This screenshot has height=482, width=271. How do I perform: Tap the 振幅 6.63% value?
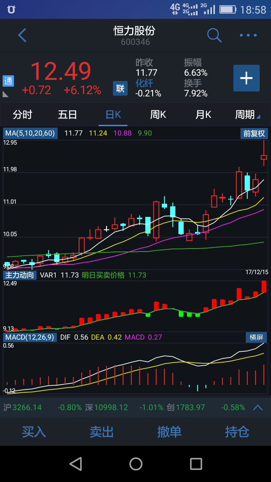196,72
